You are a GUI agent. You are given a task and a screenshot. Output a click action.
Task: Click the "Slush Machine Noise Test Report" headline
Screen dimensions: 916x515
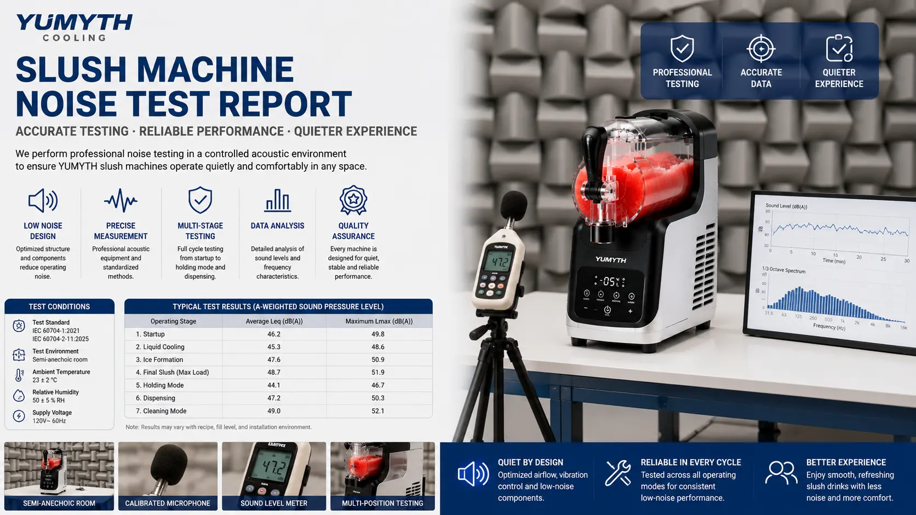click(184, 86)
